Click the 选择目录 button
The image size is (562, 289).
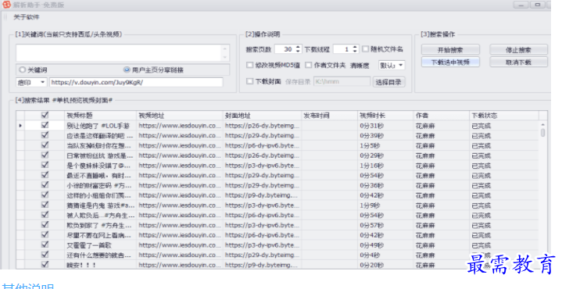pyautogui.click(x=389, y=82)
